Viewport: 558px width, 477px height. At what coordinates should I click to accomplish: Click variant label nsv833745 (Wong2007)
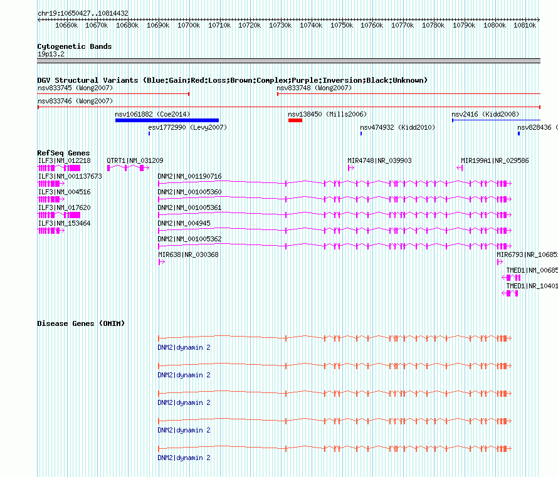click(75, 88)
